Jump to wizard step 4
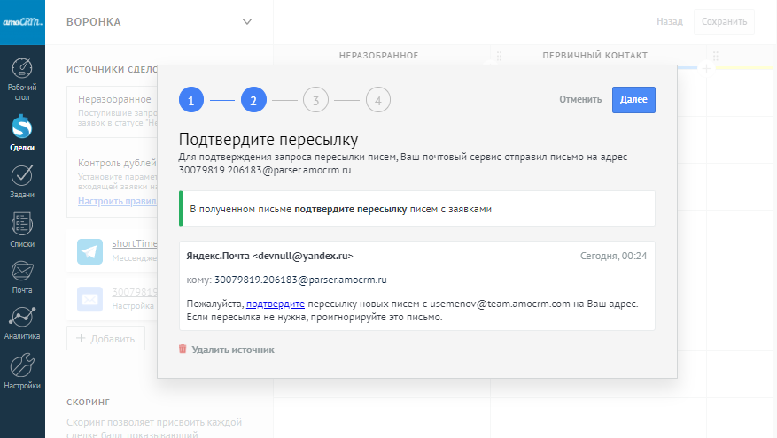The height and width of the screenshot is (438, 777). click(x=377, y=100)
